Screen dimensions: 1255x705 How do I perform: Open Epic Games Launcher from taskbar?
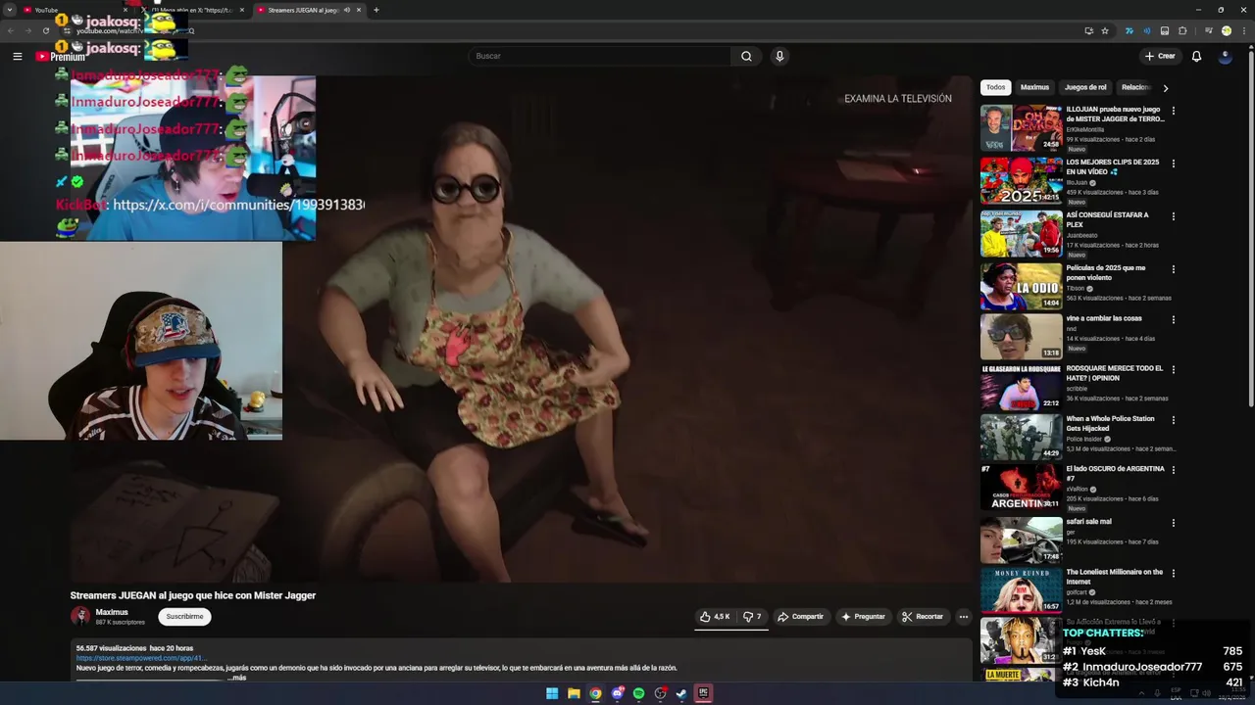point(703,693)
